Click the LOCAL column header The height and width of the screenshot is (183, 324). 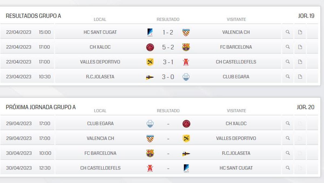100,19
